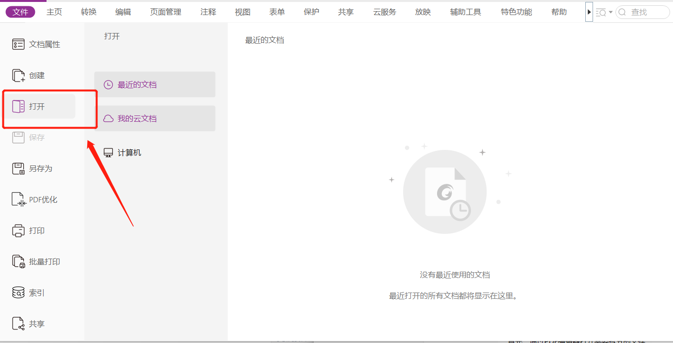Switch to the 主页 home tab
673x343 pixels.
(x=54, y=12)
